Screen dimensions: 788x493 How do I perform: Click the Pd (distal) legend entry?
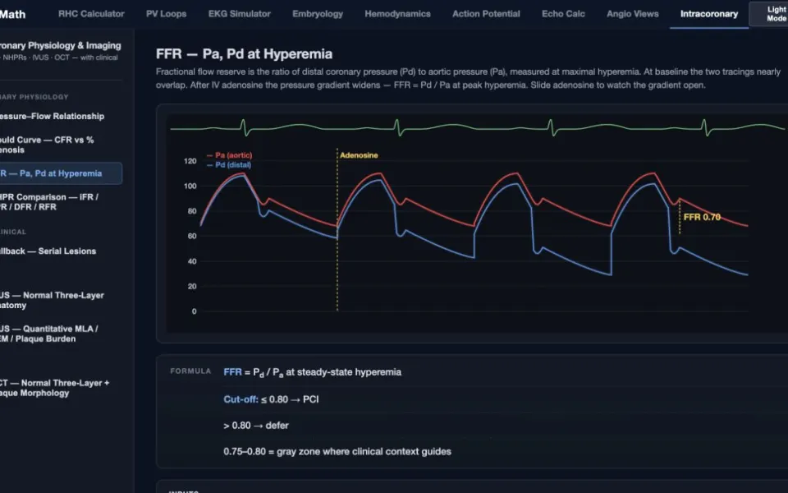tap(229, 165)
